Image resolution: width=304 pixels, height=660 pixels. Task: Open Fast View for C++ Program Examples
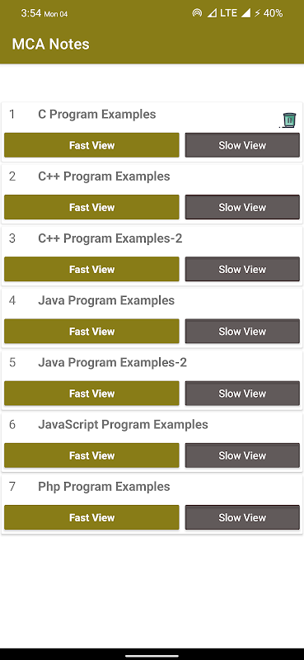[91, 207]
